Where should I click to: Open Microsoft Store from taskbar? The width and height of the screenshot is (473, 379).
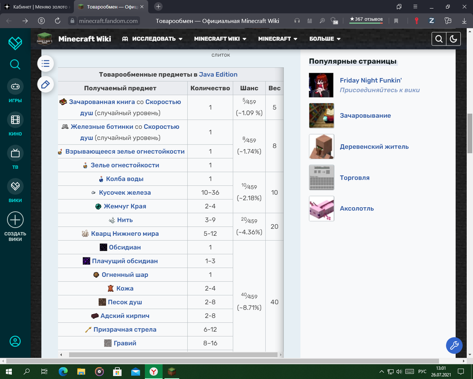pyautogui.click(x=117, y=371)
